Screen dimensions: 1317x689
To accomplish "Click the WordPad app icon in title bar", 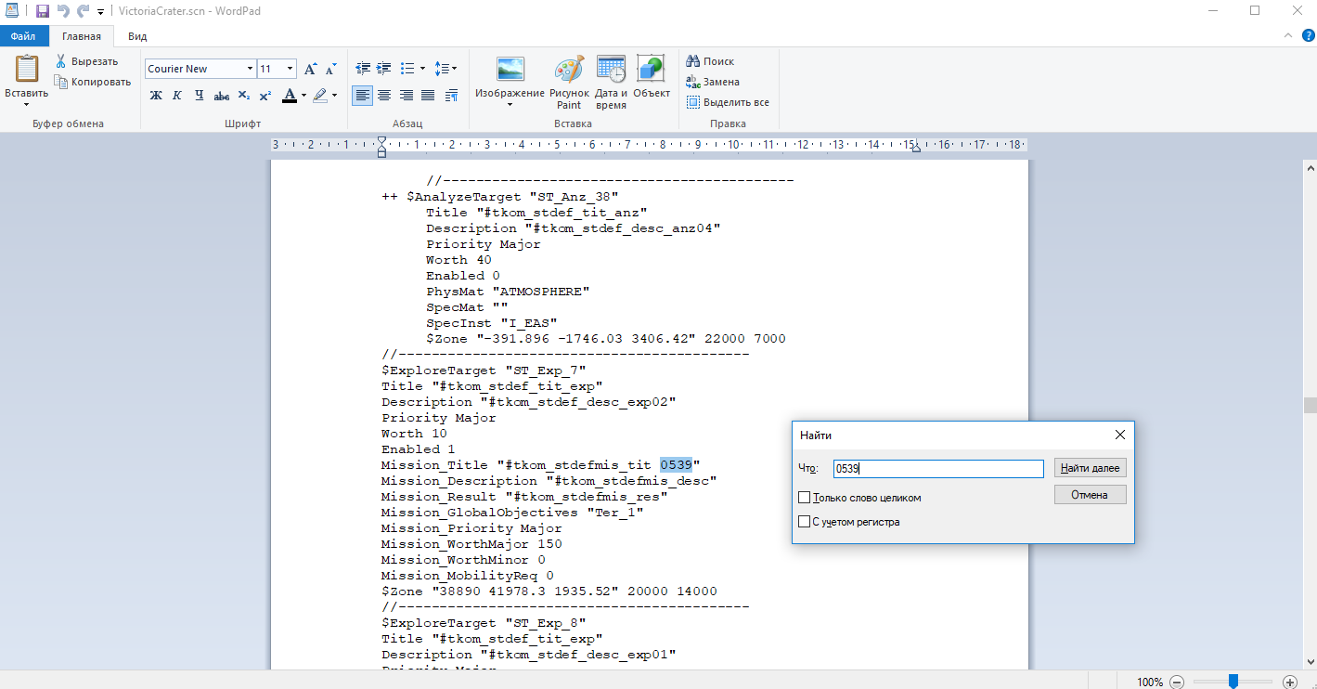I will tap(11, 11).
